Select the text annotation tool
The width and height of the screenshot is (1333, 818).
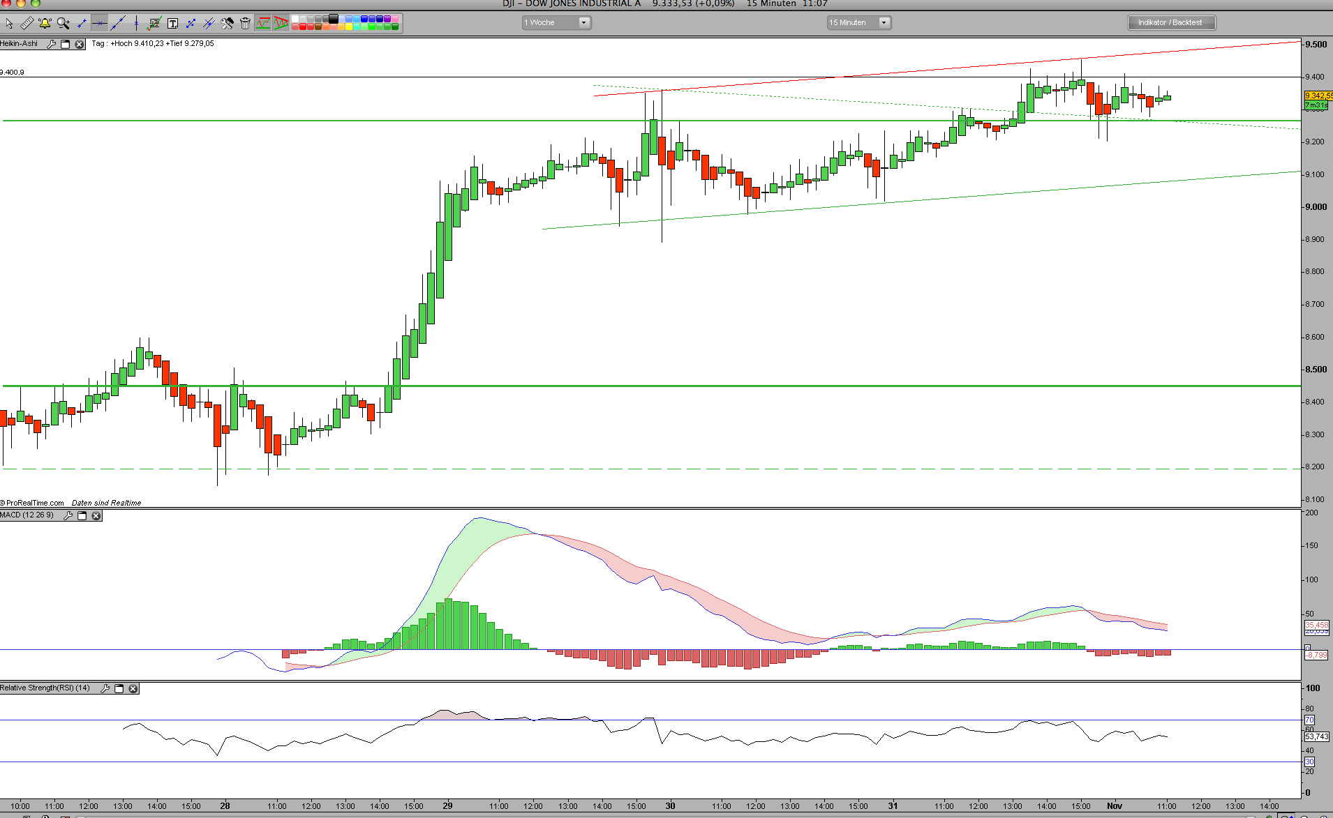pos(172,23)
